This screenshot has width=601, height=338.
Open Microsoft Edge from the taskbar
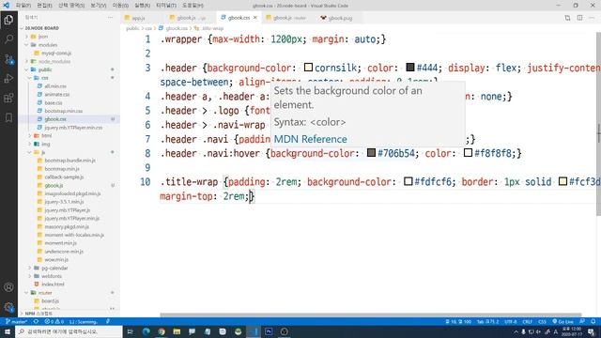click(146, 331)
